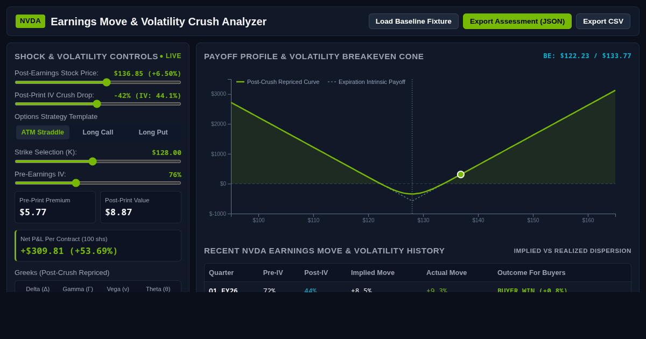This screenshot has width=646, height=339.
Task: Click the Post-IV column header
Action: point(316,273)
